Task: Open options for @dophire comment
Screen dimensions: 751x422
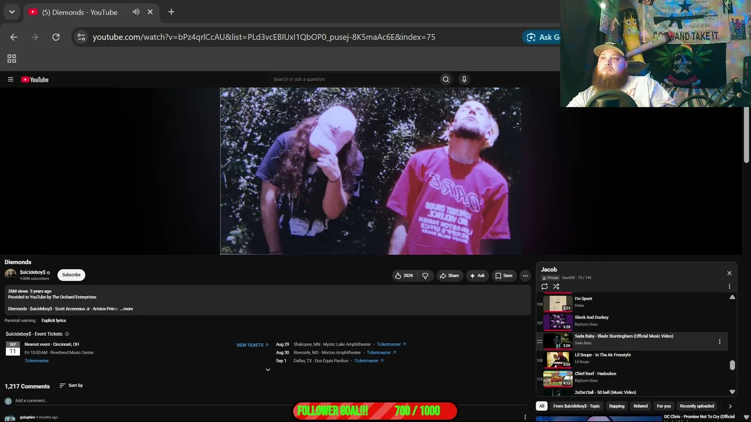Action: tap(525, 417)
